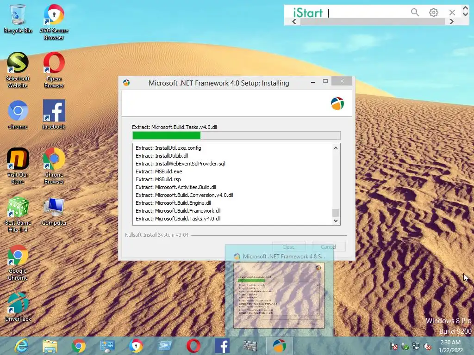Launch Google Chrome from the taskbar
Screen dimensions: 474x355
79,346
